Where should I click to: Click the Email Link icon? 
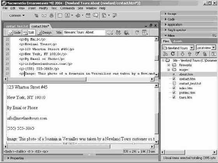coord(44,16)
